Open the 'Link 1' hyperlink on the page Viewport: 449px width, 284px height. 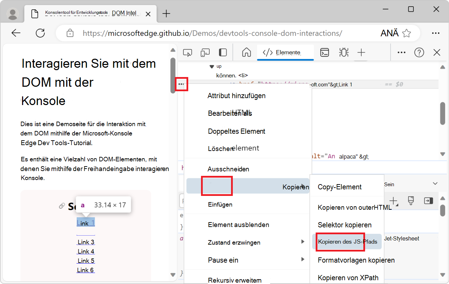(86, 223)
